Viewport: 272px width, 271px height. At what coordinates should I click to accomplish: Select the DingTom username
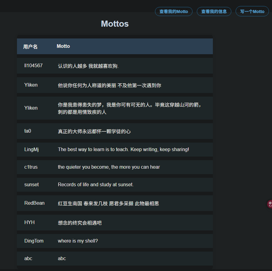pos(34,241)
